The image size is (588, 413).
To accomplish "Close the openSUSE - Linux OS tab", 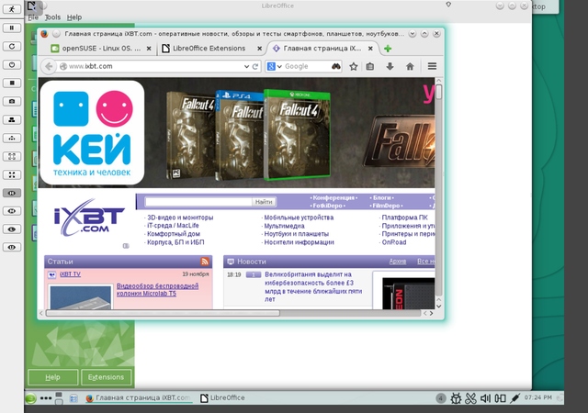I will coord(149,49).
